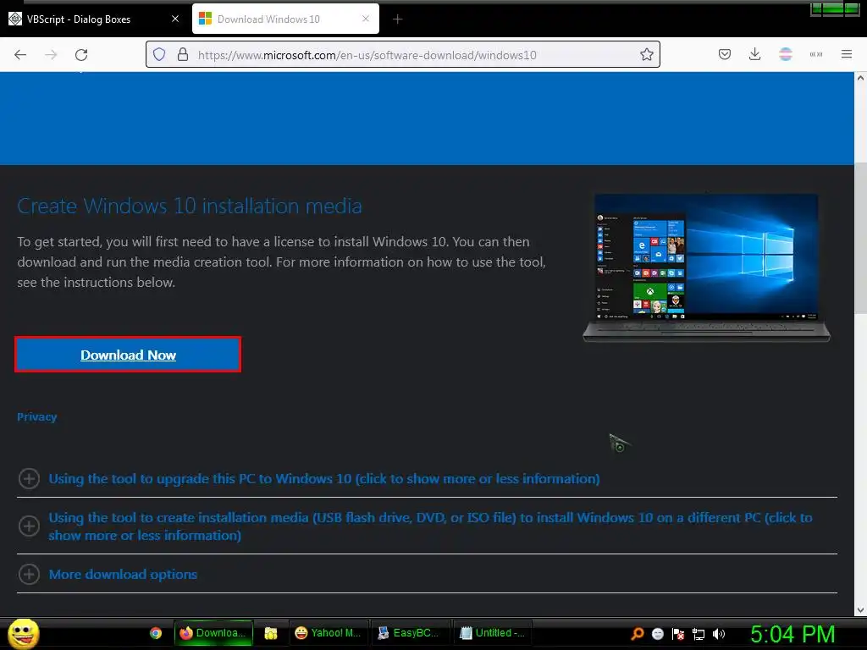Open a new browser tab
Screen dimensions: 867x650
(398, 19)
